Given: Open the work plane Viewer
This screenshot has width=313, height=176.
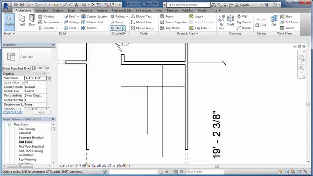Looking at the screenshot, I should (x=287, y=28).
